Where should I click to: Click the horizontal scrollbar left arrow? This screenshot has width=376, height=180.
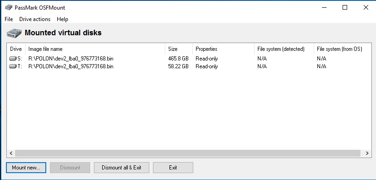click(11, 153)
